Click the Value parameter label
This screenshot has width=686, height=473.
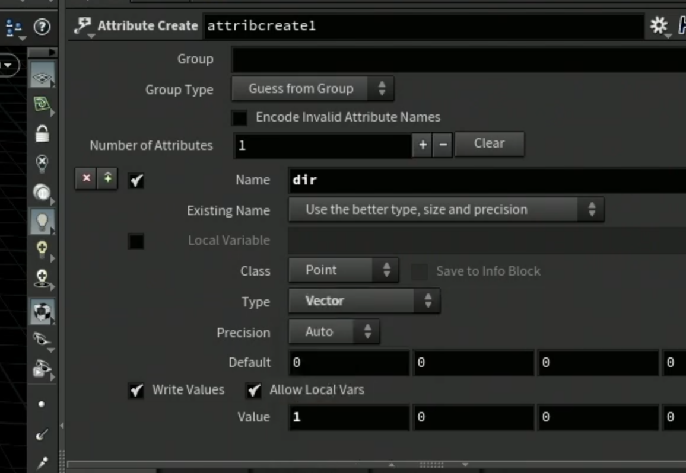coord(254,417)
